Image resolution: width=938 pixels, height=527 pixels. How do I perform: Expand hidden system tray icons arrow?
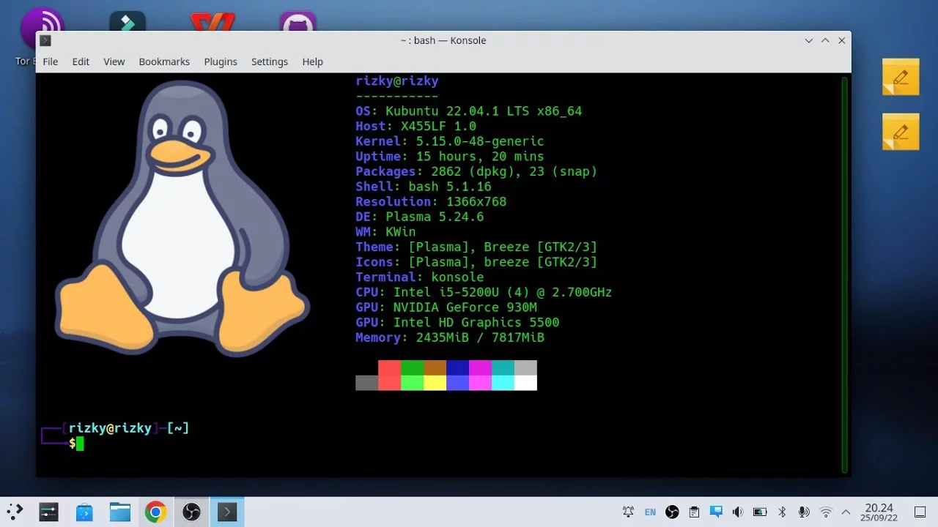click(846, 512)
